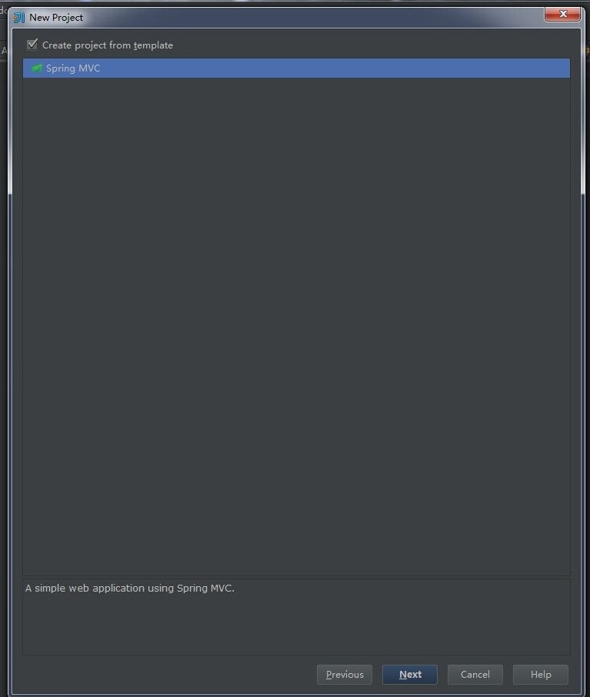Click the New Project title bar text
The width and height of the screenshot is (590, 697).
coord(56,18)
